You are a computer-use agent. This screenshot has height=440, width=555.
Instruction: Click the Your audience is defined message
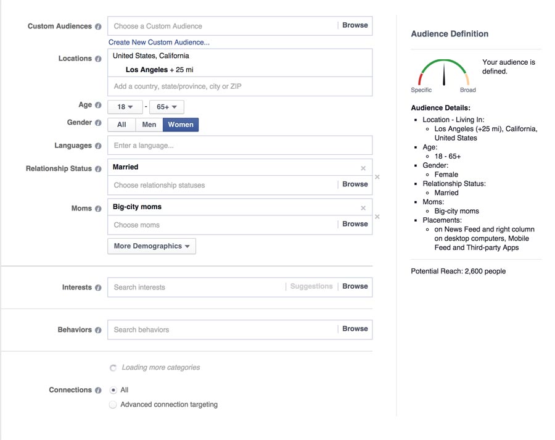[509, 67]
